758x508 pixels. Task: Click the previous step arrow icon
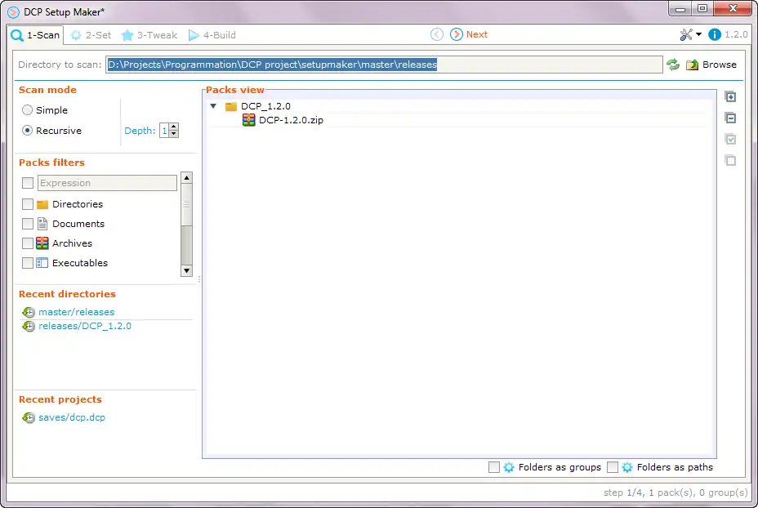436,34
